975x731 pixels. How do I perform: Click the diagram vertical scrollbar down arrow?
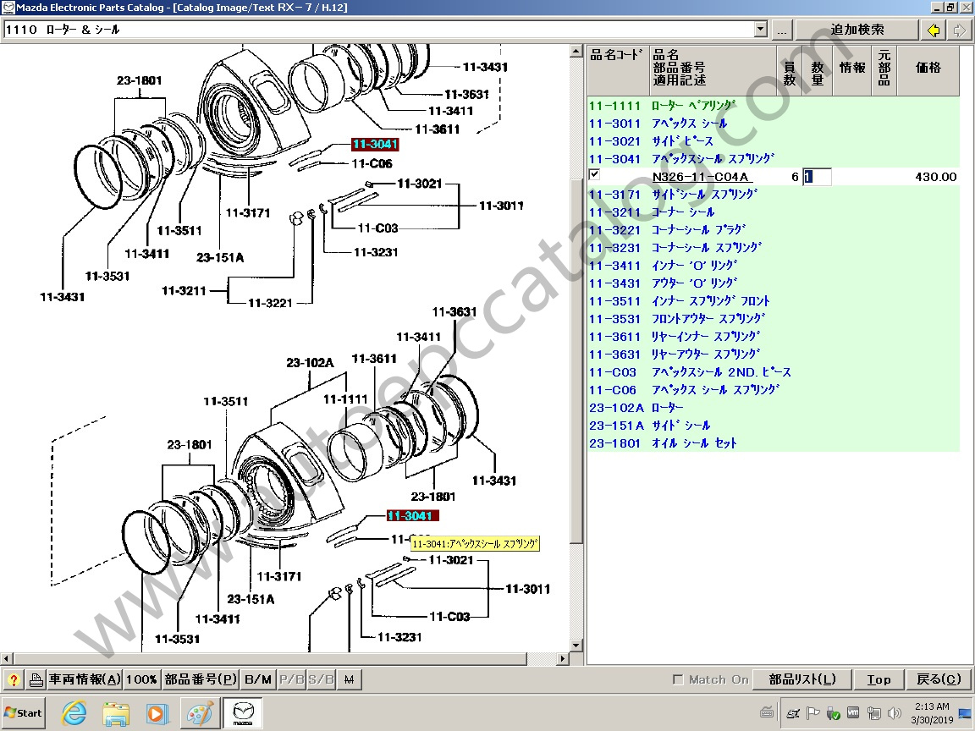[576, 646]
